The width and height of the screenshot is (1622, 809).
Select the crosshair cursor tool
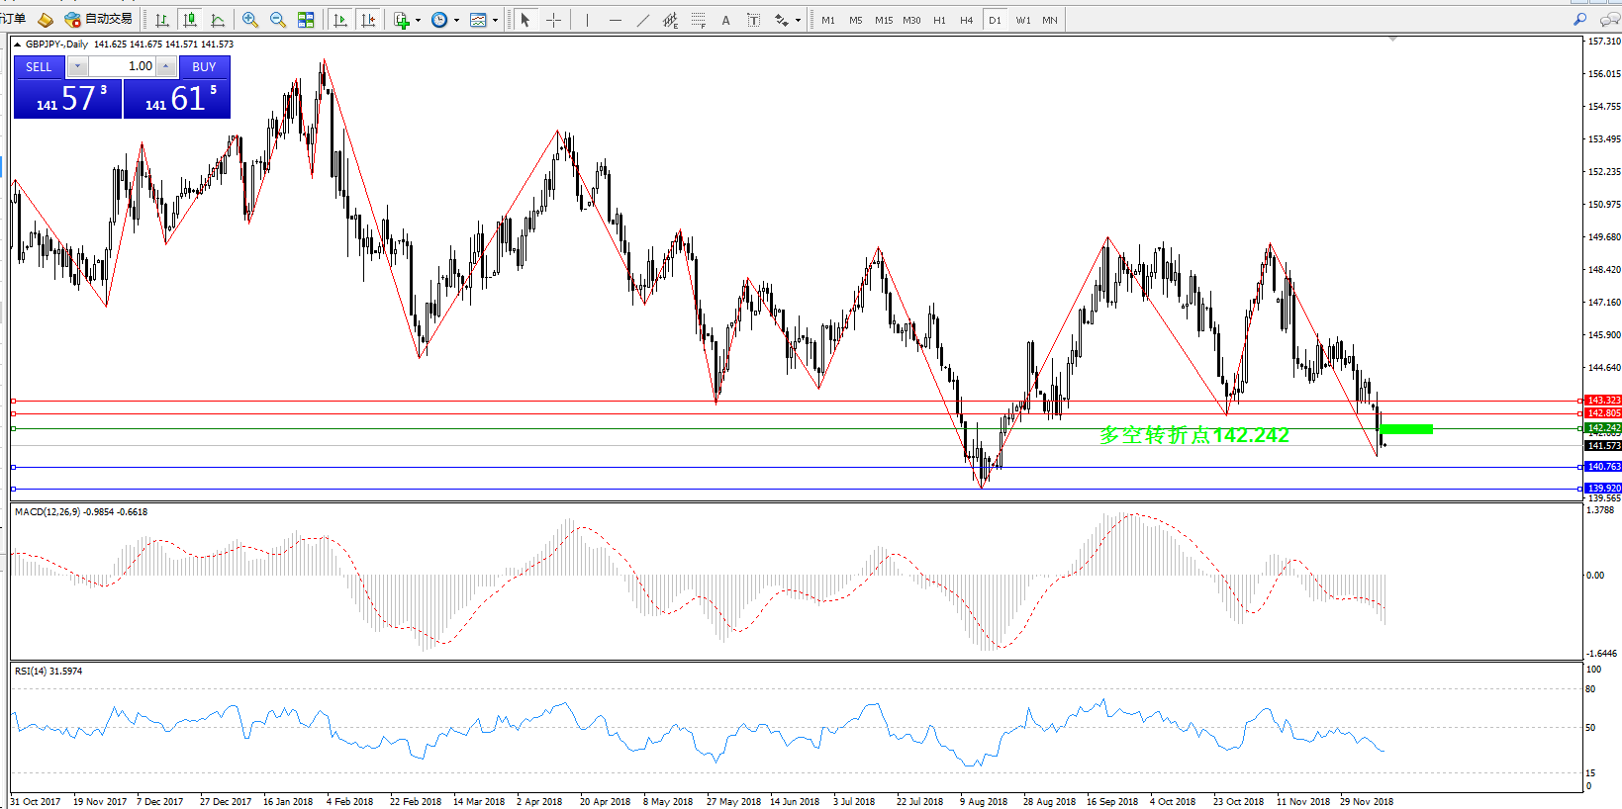(553, 20)
